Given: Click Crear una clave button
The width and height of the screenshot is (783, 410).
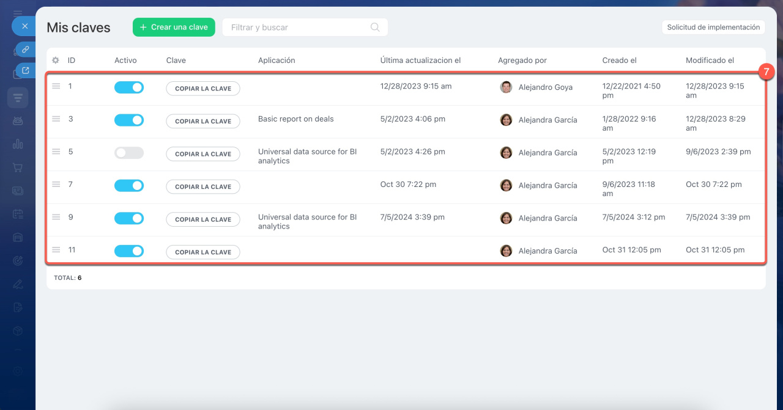Looking at the screenshot, I should click(x=174, y=27).
